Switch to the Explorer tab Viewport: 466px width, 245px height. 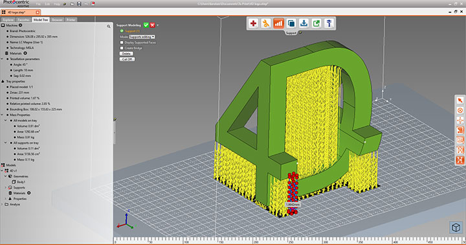(x=8, y=19)
